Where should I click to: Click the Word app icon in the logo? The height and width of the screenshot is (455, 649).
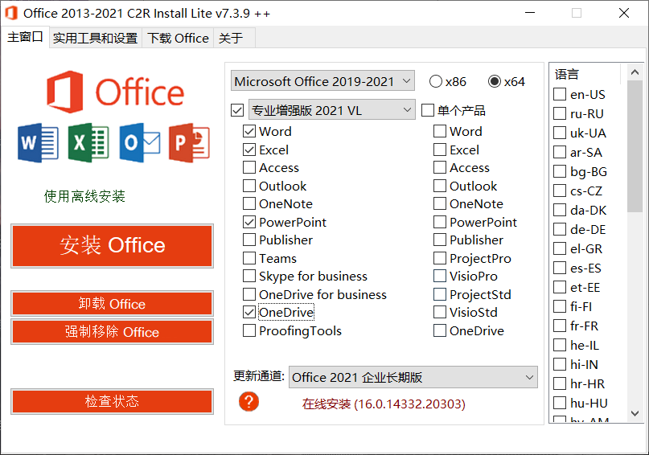click(x=38, y=143)
